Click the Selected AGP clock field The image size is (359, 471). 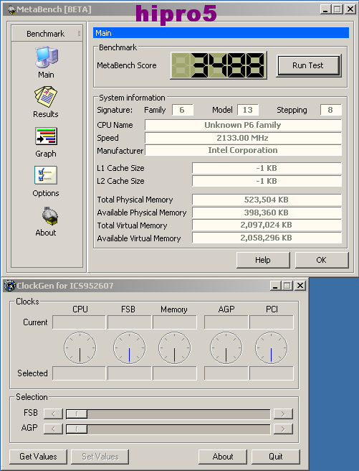click(x=226, y=373)
